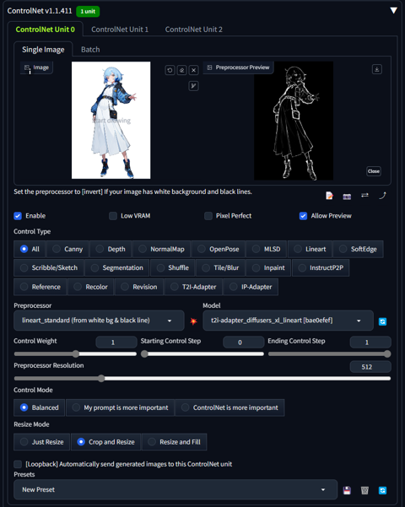Switch to ControlNet Unit 1 tab
This screenshot has width=405, height=507.
[120, 29]
